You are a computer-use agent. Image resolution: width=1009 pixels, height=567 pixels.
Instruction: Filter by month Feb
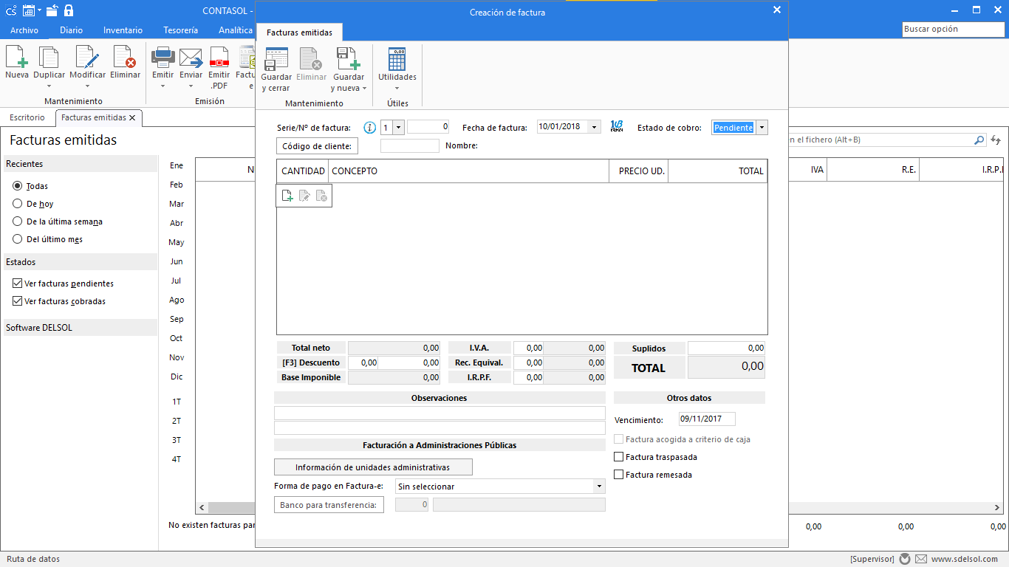(x=177, y=185)
